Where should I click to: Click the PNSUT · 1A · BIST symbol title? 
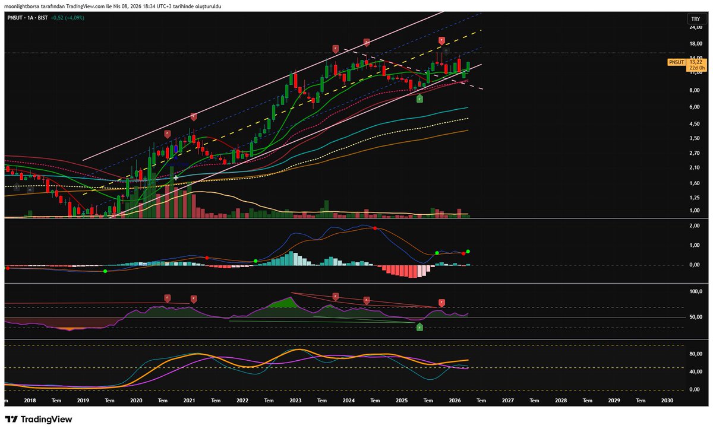[x=27, y=18]
